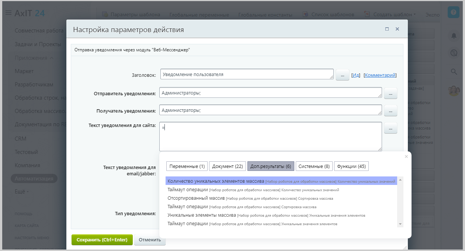Viewport: 465px width, 251px height.
Task: Switch to the Функции (45) tab
Action: [x=351, y=166]
